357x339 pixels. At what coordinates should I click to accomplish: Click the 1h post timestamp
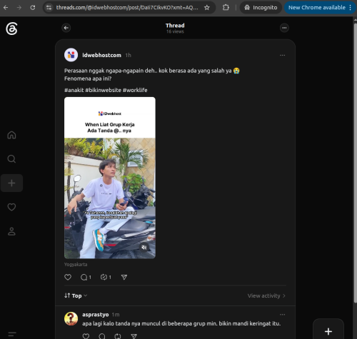(129, 55)
